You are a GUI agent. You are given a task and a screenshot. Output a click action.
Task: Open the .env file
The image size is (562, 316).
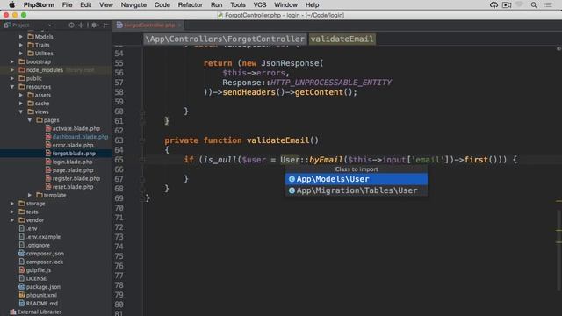pos(32,228)
